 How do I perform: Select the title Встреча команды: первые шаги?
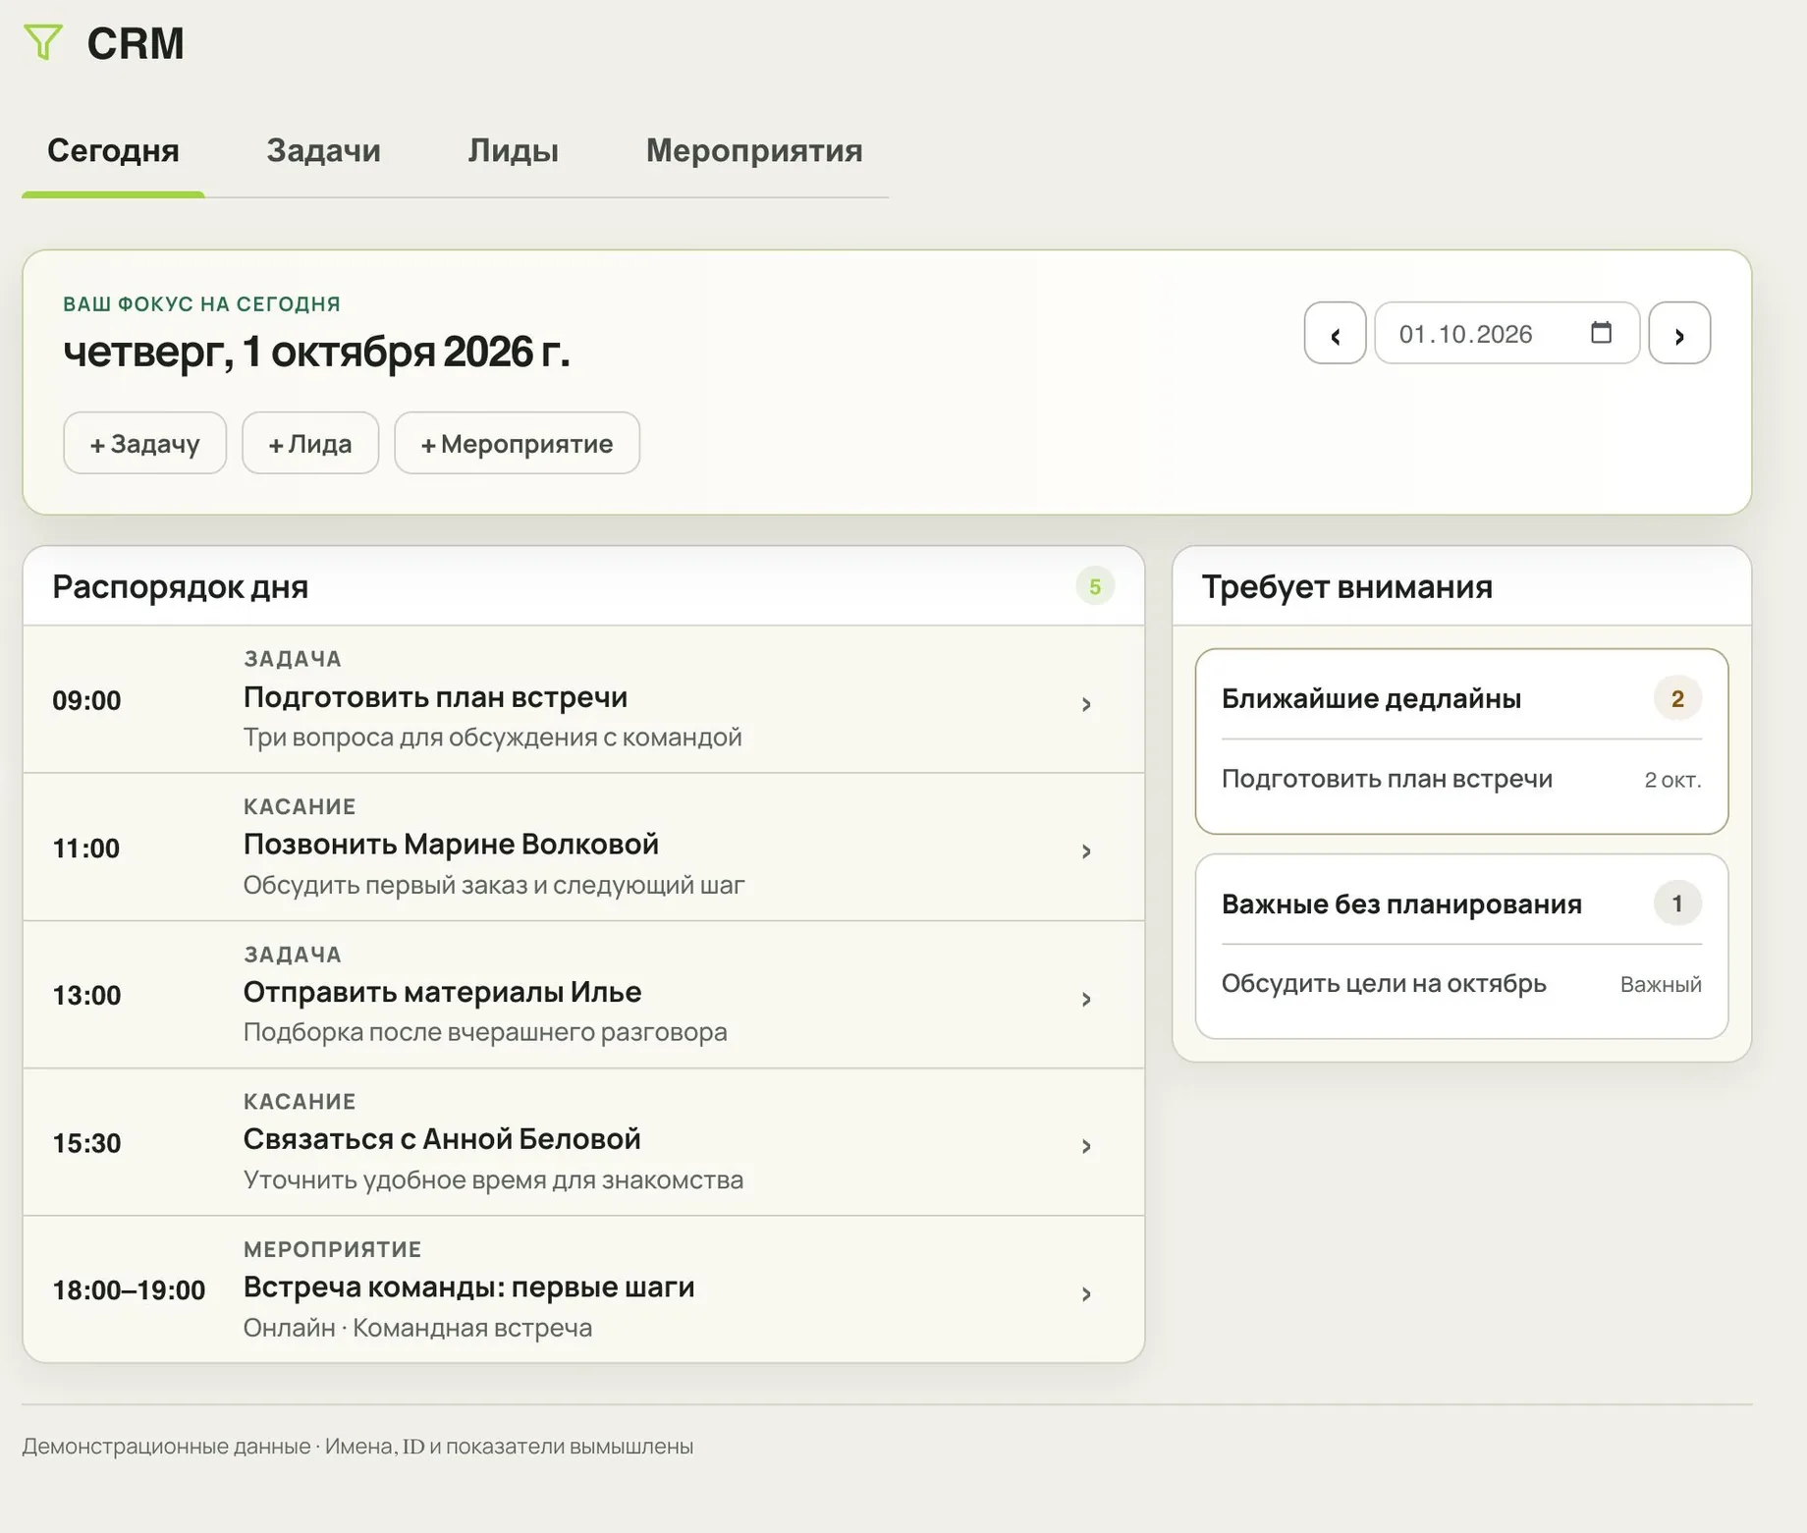tap(468, 1287)
